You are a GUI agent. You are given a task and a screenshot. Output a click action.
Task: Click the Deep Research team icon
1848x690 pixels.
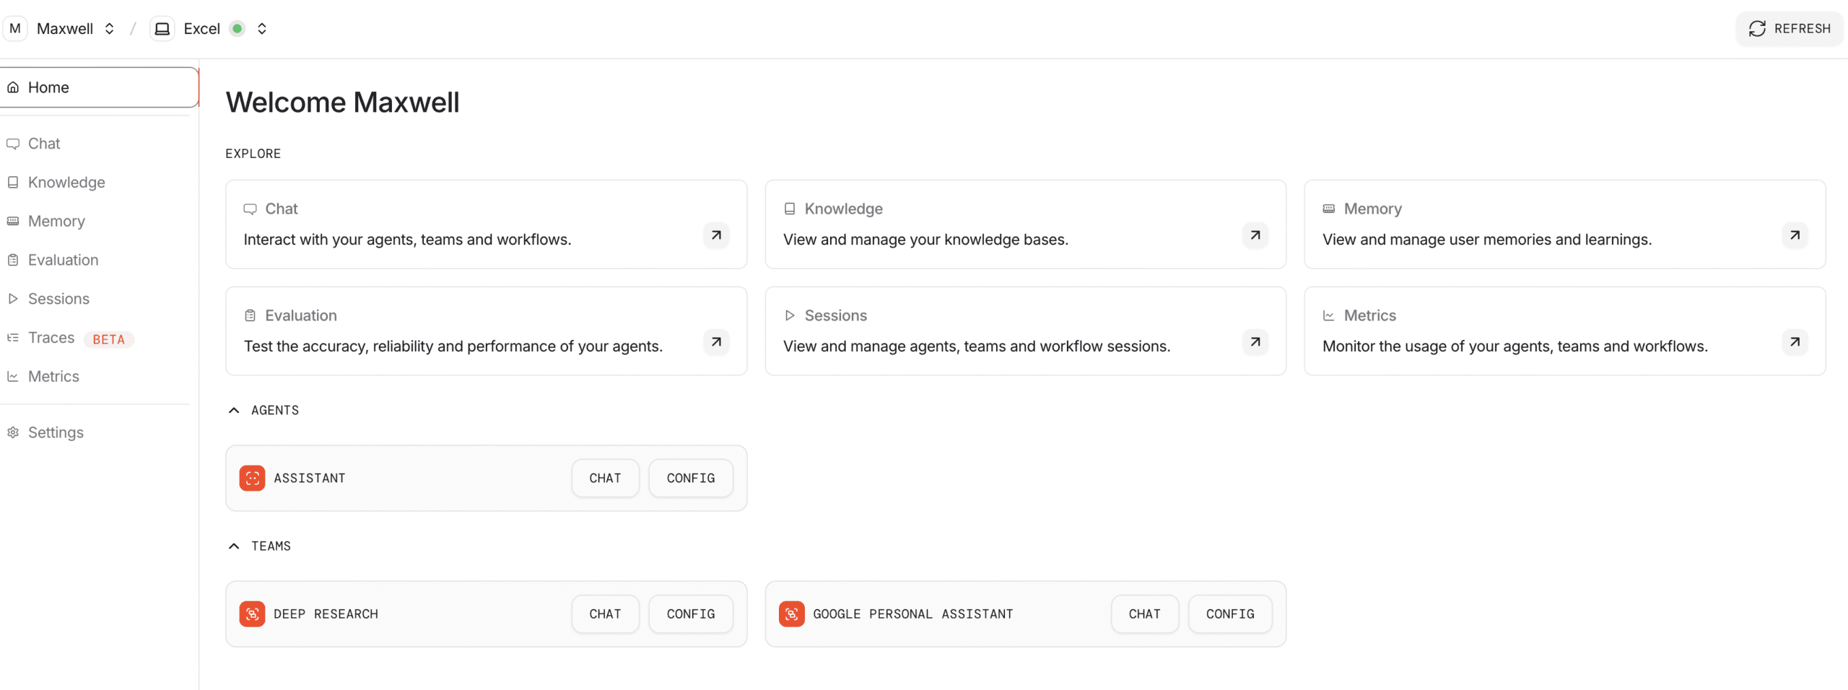(x=252, y=613)
